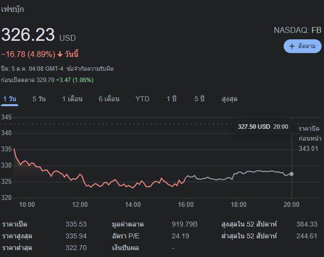Click the main price 326.23
This screenshot has width=324, height=257.
click(28, 34)
